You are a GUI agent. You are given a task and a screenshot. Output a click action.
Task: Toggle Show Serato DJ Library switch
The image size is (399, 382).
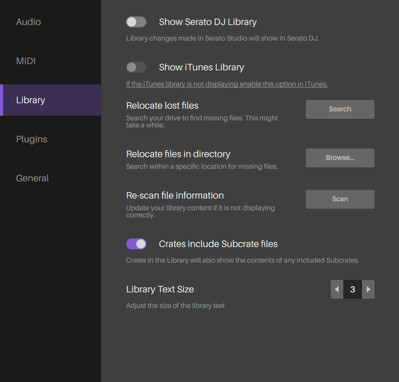(136, 22)
